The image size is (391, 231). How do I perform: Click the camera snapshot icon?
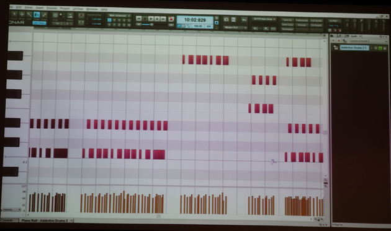click(226, 19)
